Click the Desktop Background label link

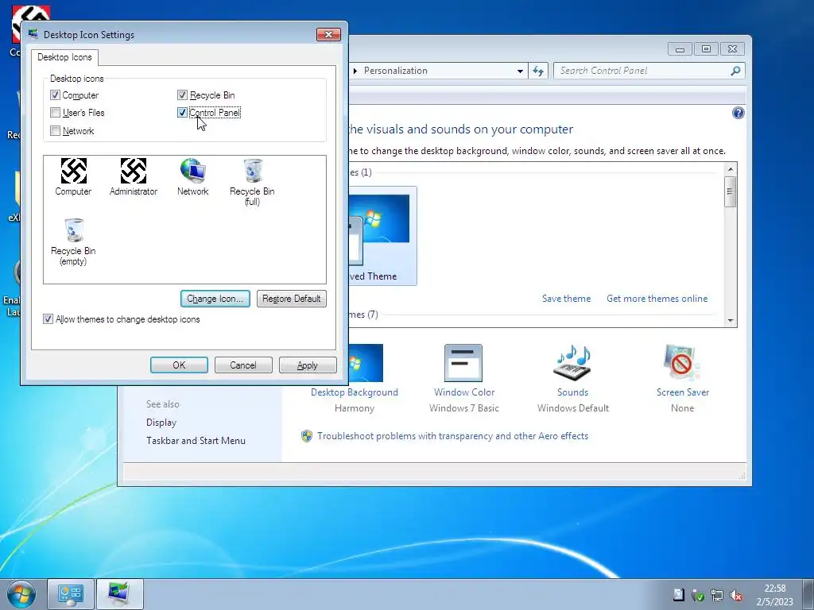point(355,392)
